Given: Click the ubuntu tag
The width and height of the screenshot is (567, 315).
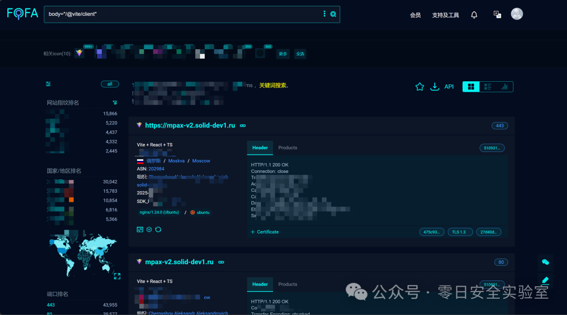Looking at the screenshot, I should pyautogui.click(x=200, y=212).
